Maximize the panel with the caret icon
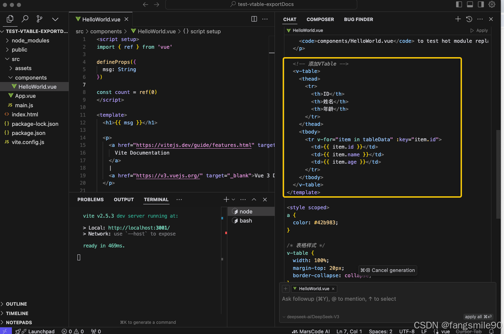This screenshot has width=504, height=334. (x=254, y=200)
